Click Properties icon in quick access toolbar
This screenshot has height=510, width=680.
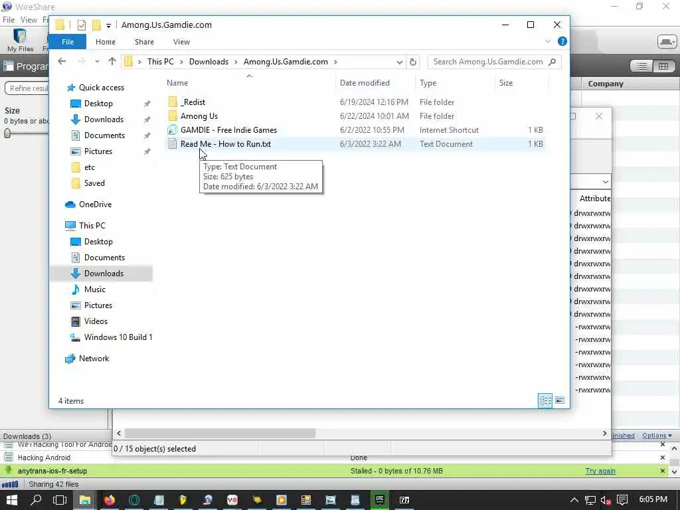tap(82, 25)
